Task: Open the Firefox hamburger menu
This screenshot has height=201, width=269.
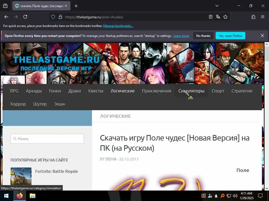Action: click(262, 17)
